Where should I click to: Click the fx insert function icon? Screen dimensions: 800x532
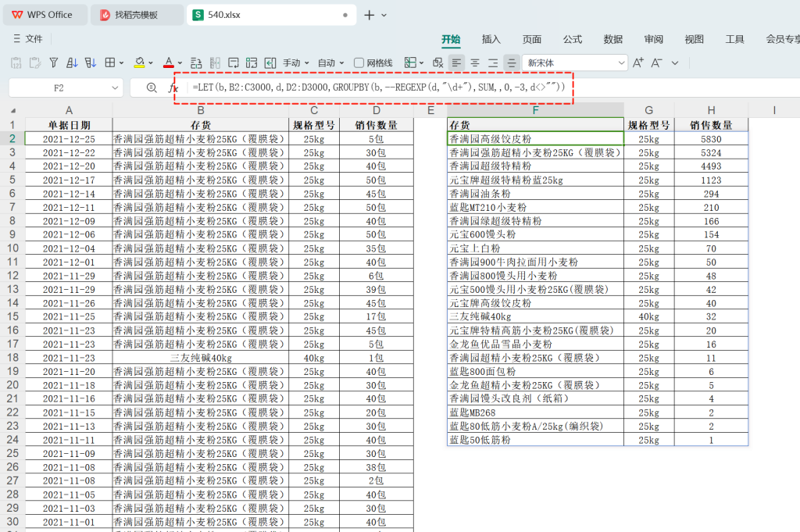pos(173,87)
